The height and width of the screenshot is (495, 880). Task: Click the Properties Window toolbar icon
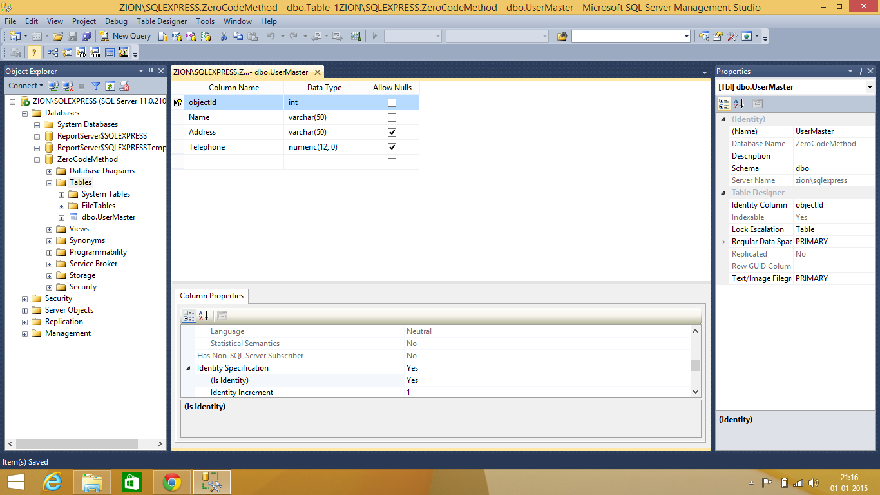(x=718, y=36)
